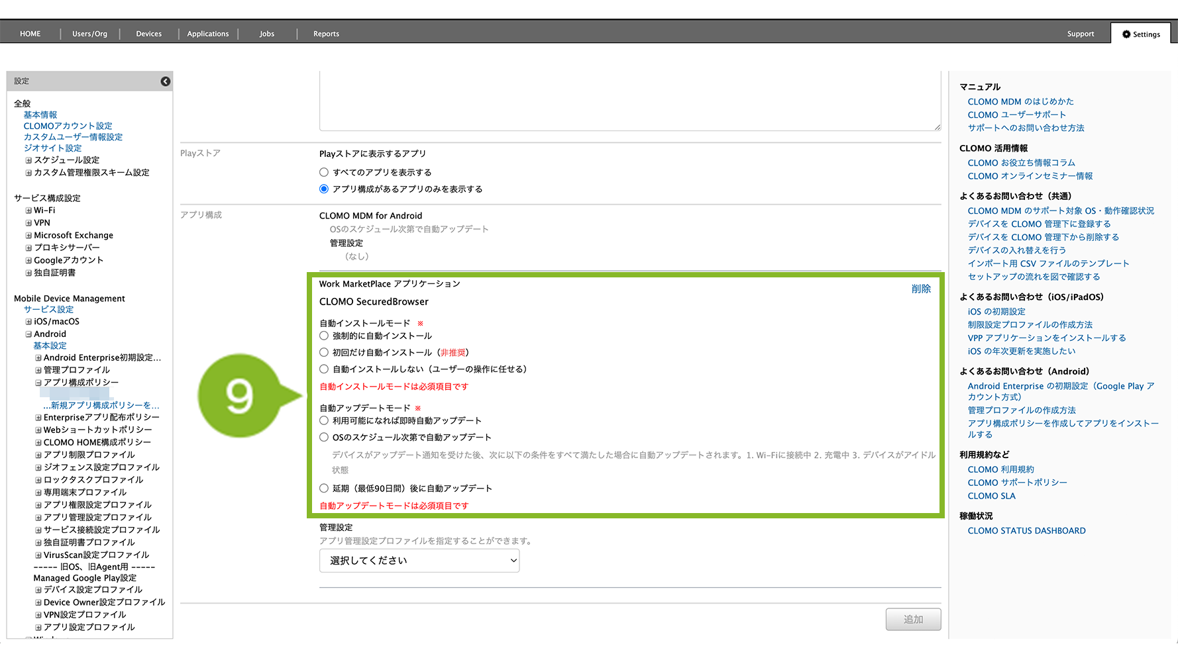Viewport: 1178px width, 662px height.
Task: Expand Webショートカットポリシー node
Action: [38, 430]
